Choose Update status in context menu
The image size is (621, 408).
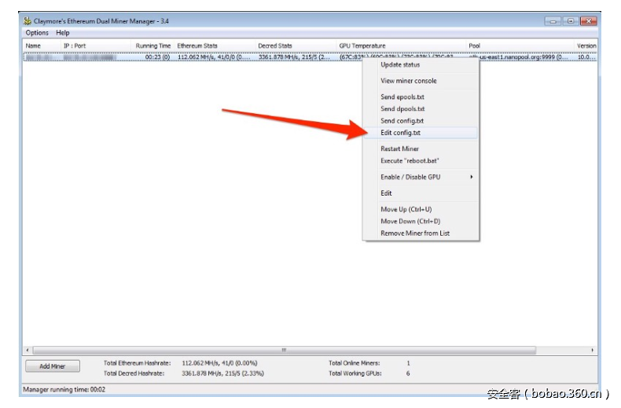point(400,64)
